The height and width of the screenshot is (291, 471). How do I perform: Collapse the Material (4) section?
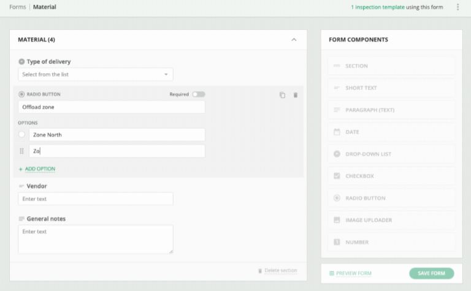point(294,40)
